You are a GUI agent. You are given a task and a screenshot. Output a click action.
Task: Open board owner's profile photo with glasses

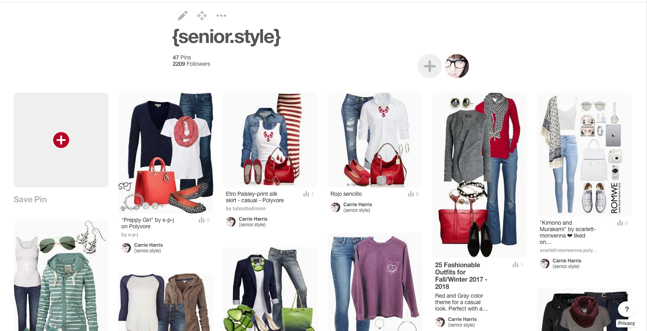point(457,66)
